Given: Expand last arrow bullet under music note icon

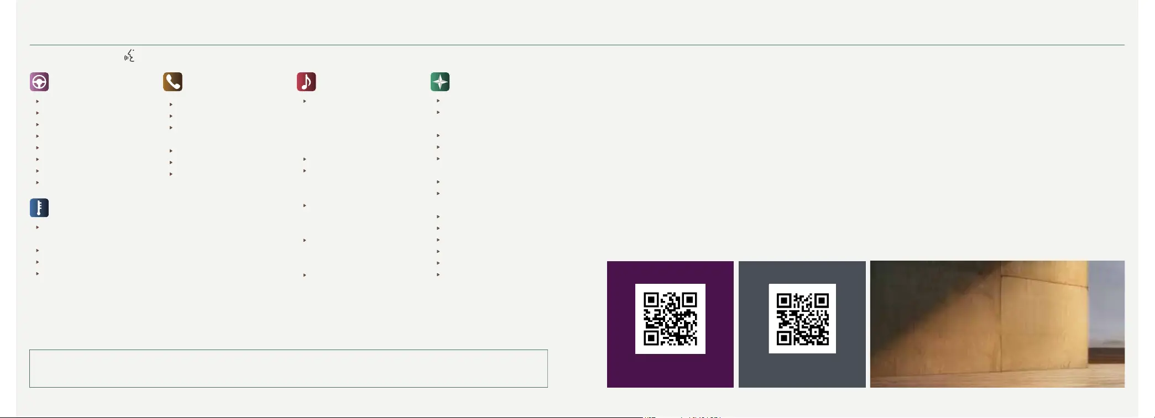Looking at the screenshot, I should tap(305, 275).
